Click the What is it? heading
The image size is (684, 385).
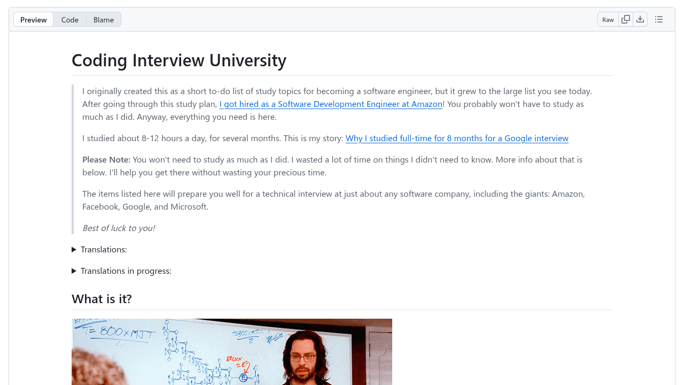pyautogui.click(x=102, y=299)
